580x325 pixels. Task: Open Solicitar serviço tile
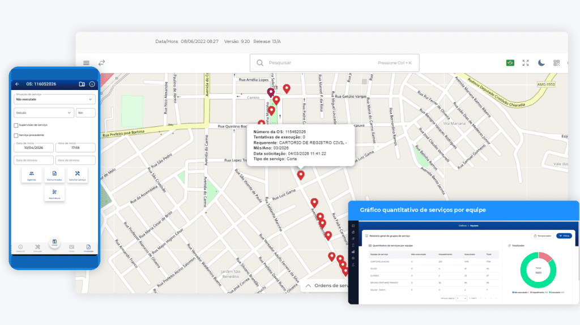[77, 175]
